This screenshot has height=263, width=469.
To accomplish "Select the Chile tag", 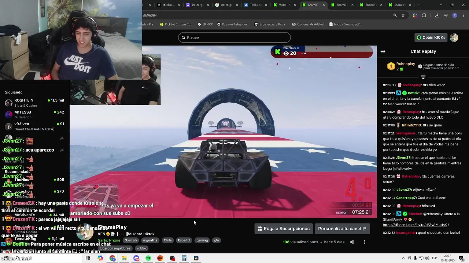I will (168, 240).
